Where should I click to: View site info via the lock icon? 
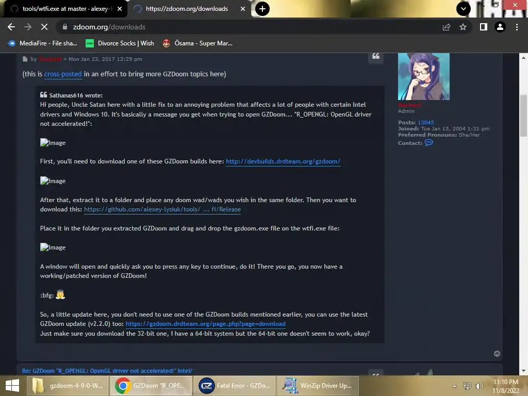(65, 27)
